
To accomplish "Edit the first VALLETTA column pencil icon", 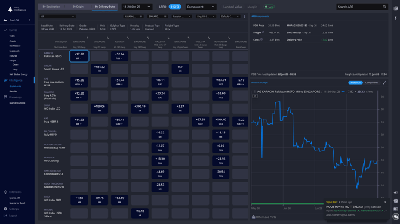I will pyautogui.click(x=168, y=38).
